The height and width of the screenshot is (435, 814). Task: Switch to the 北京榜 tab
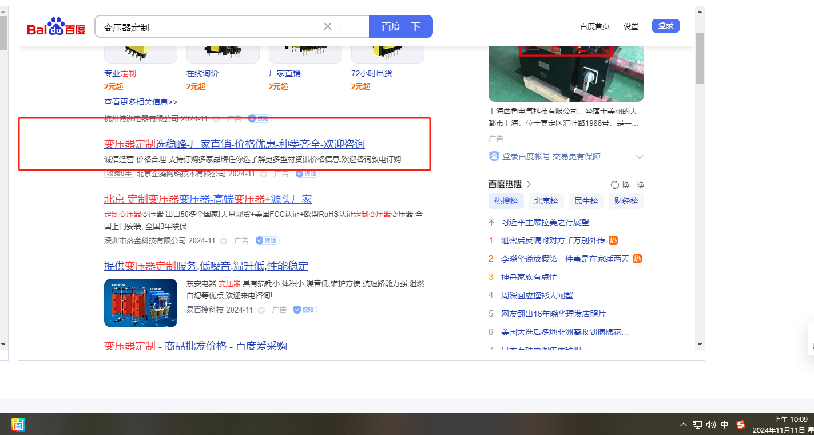[546, 201]
